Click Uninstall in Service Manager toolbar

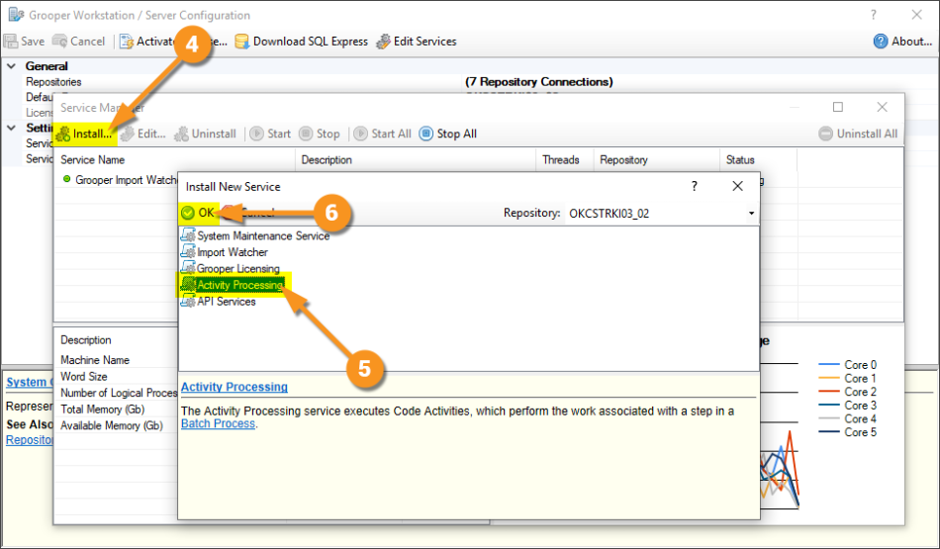click(x=206, y=134)
